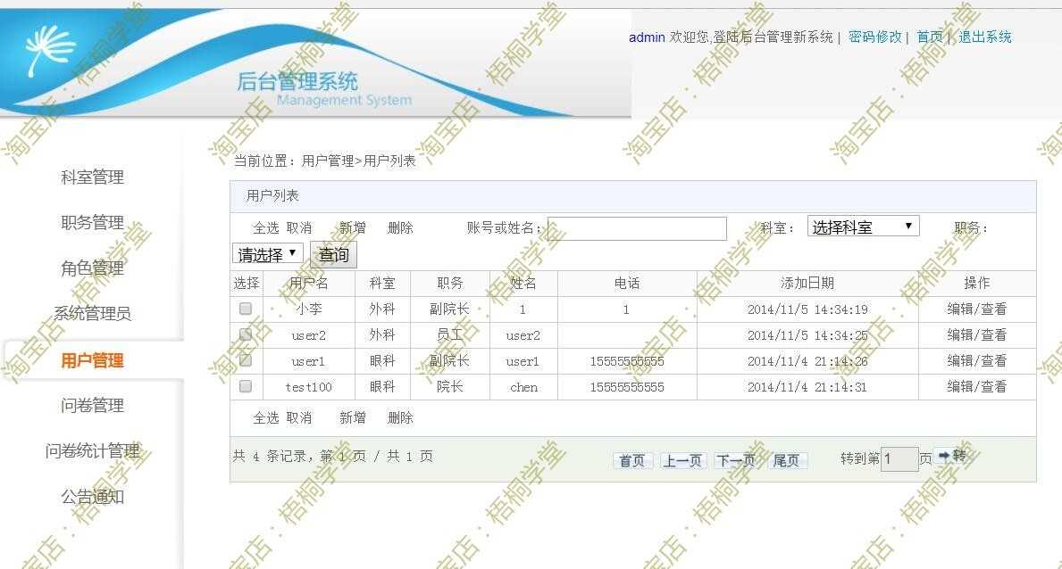This screenshot has width=1062, height=569.
Task: Click 编辑/查看 for user1 row
Action: pyautogui.click(x=976, y=360)
